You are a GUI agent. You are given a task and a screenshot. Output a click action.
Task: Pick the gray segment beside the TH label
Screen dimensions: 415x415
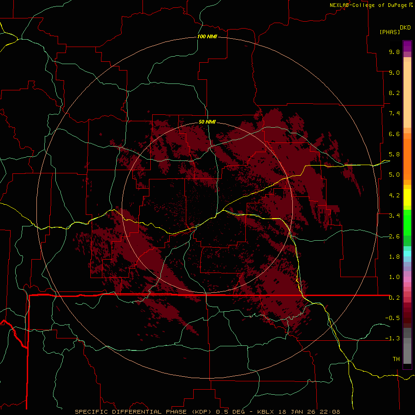click(x=407, y=355)
